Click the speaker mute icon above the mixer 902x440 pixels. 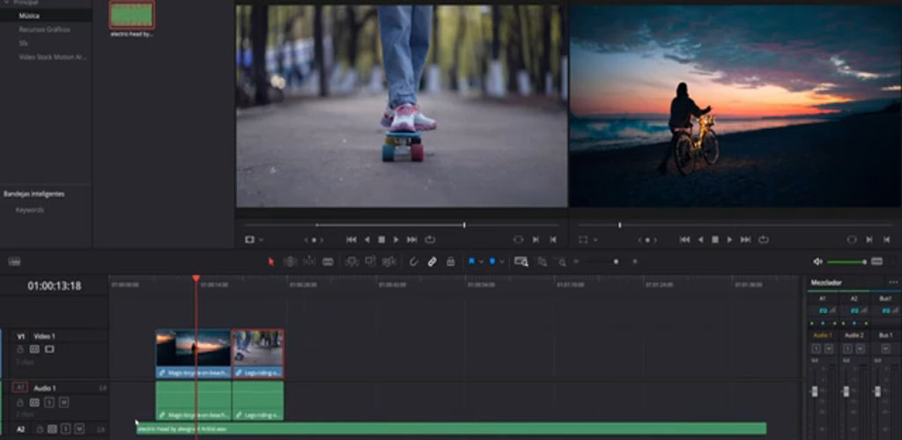817,261
